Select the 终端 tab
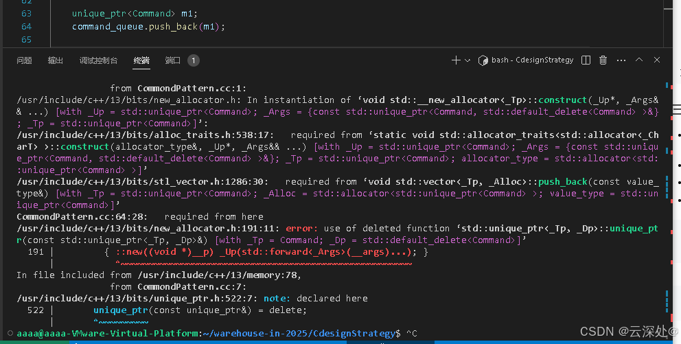The image size is (681, 344). point(141,60)
